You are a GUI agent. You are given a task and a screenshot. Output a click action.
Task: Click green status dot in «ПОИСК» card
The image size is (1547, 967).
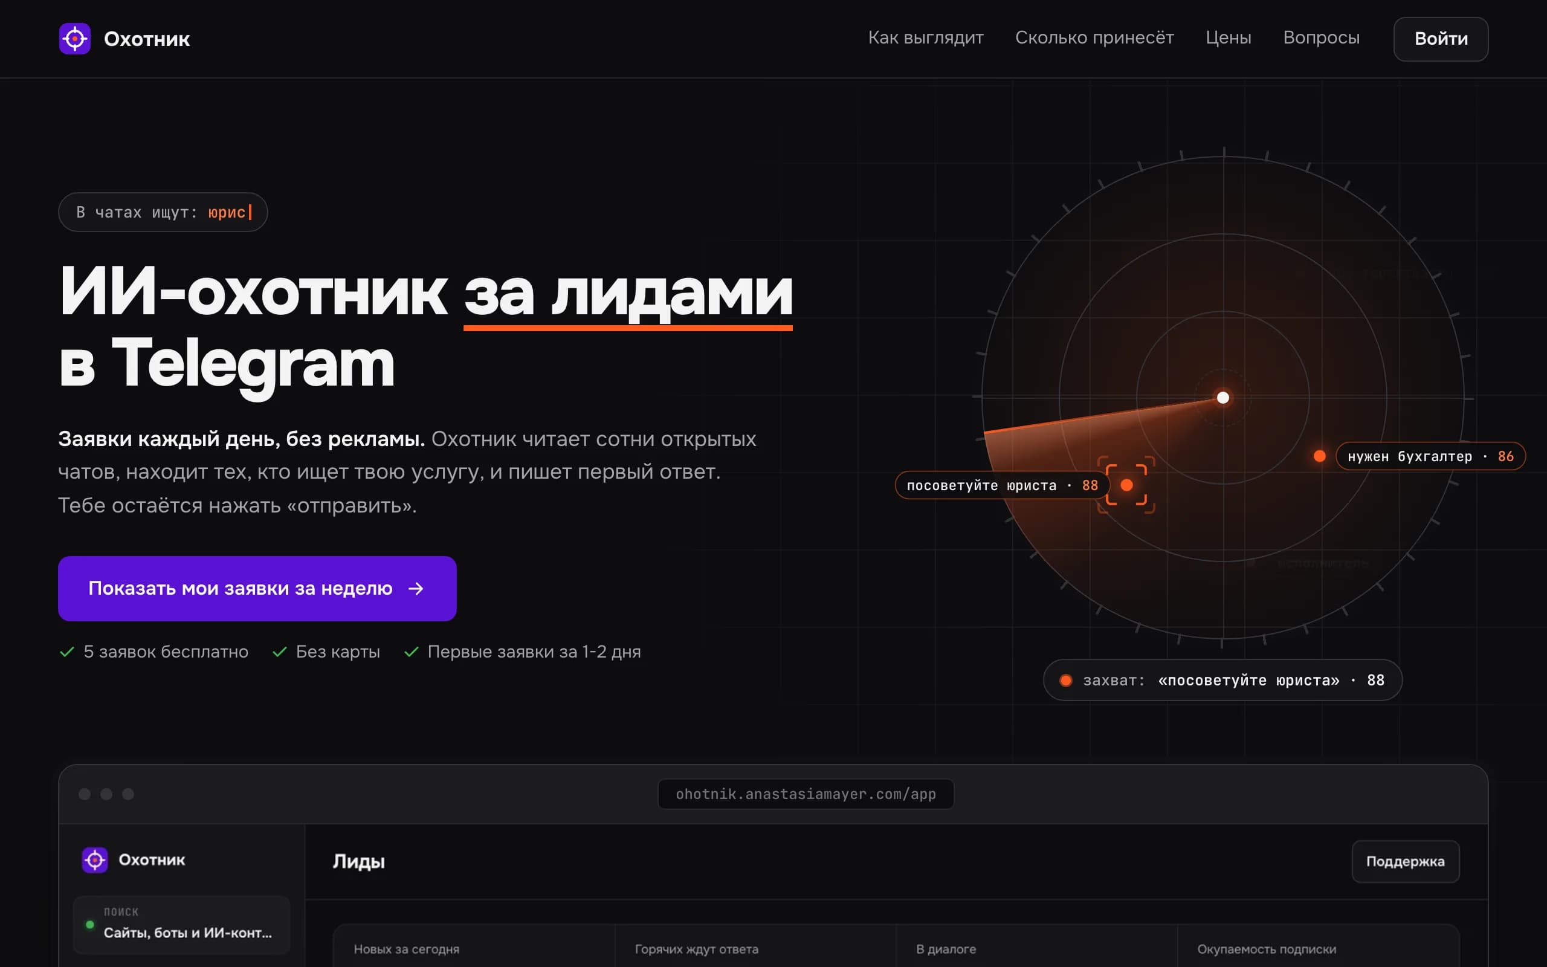(x=90, y=924)
